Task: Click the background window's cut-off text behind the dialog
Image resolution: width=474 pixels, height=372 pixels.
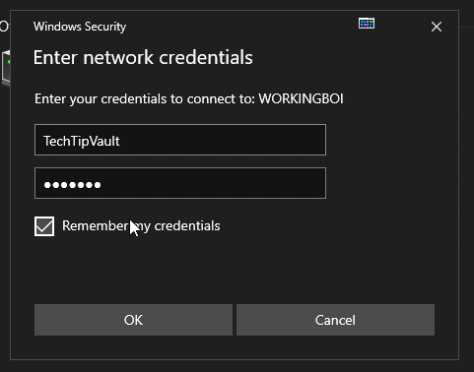Action: (4, 27)
